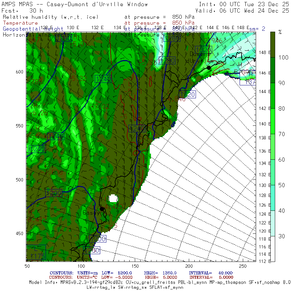This screenshot has width=291, height=291.
Task: Click the red '2.946' temperature maximum label
Action: click(x=213, y=41)
